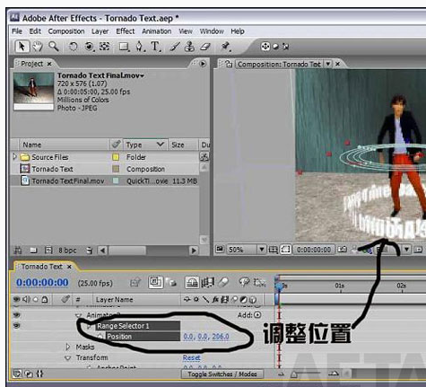Switch to the Tornado Text timeline tab
426x387 pixels.
coord(41,267)
